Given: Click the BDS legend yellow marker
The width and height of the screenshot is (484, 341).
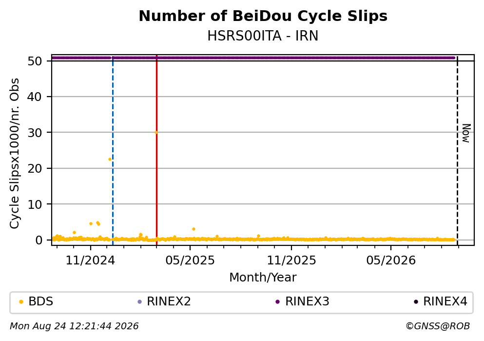Looking at the screenshot, I should pyautogui.click(x=21, y=302).
